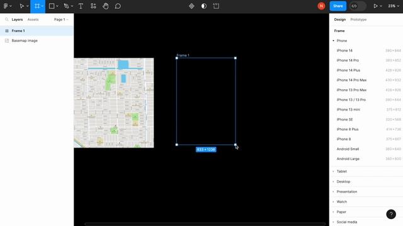Click the crop icon in top toolbar
Image resolution: width=403 pixels, height=226 pixels.
[x=216, y=6]
